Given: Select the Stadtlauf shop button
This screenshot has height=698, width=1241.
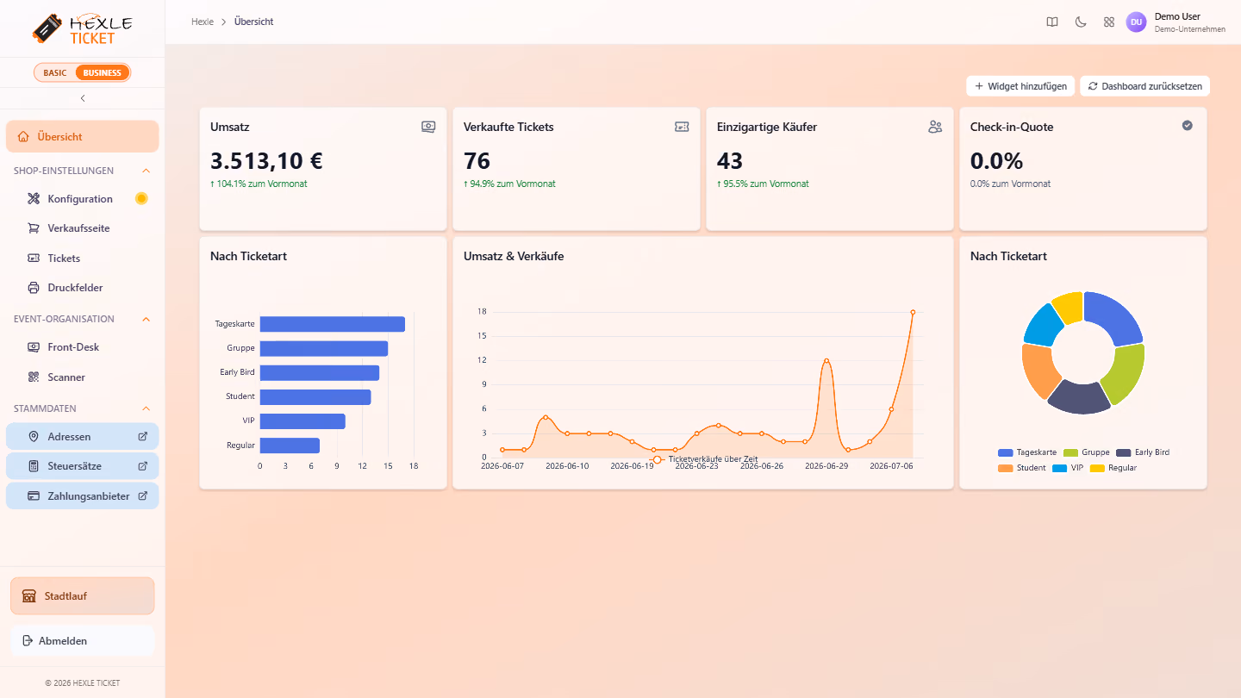Looking at the screenshot, I should 83,595.
